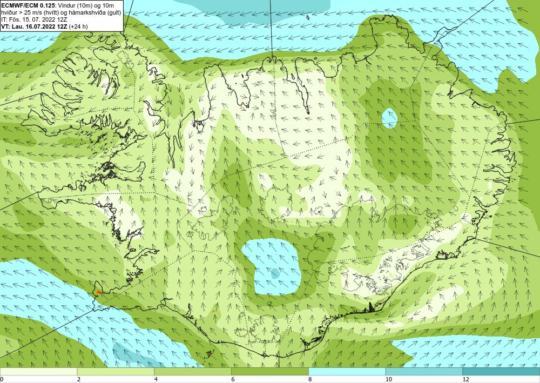The width and height of the screenshot is (540, 383).
Task: Click the valid time text "VT: Lau. 16.07.2022 12Z"
Action: coord(34,26)
